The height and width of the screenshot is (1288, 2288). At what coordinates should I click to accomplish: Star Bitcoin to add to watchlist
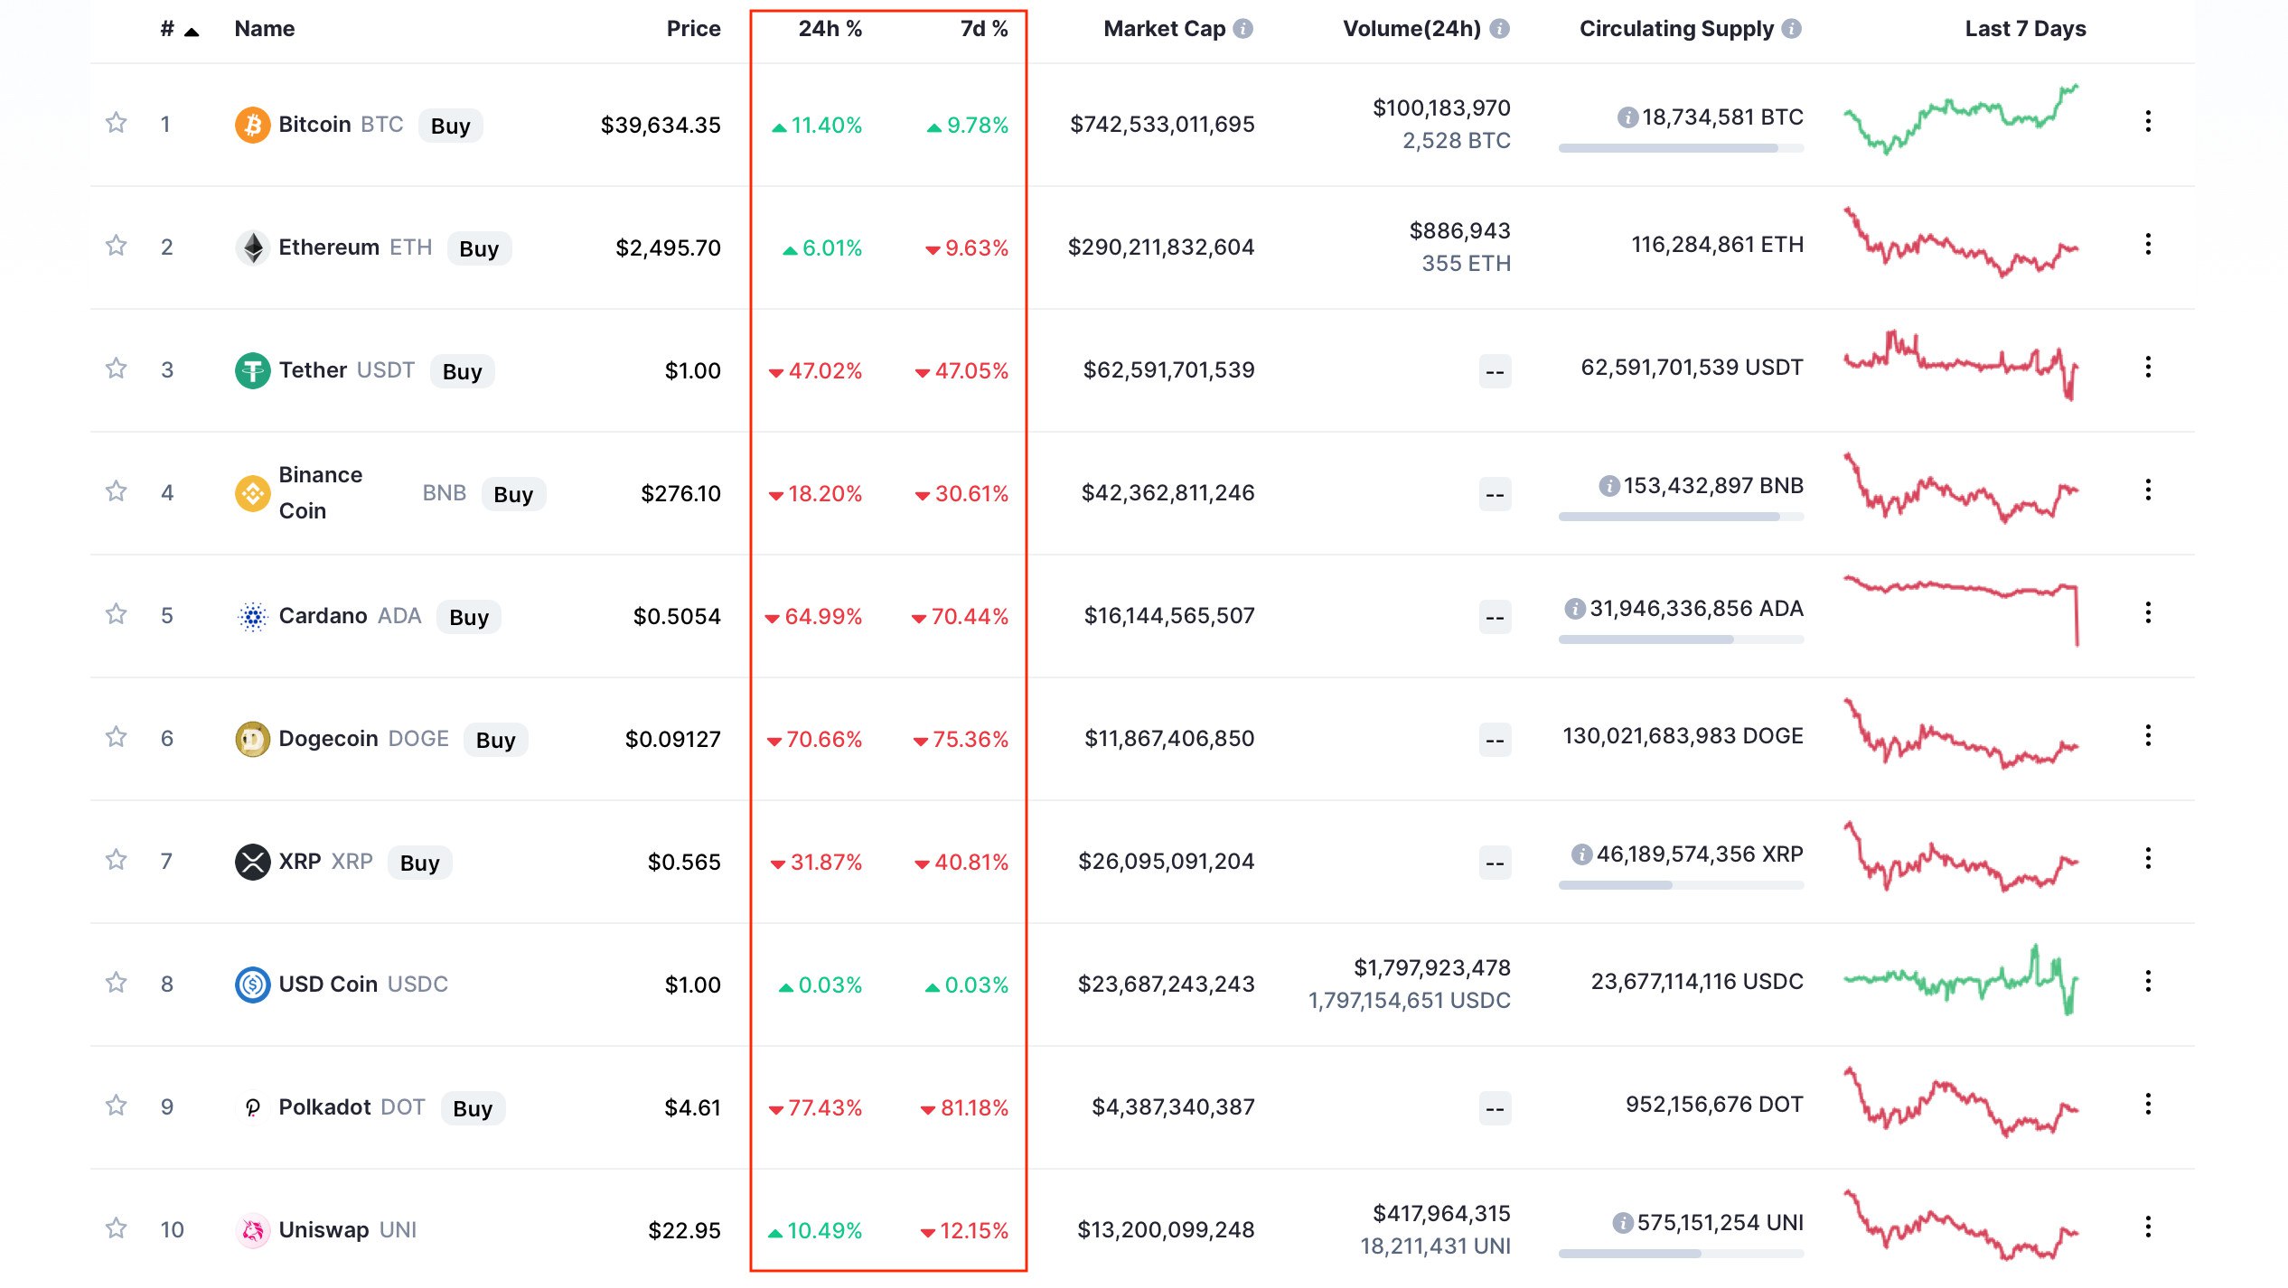coord(116,122)
